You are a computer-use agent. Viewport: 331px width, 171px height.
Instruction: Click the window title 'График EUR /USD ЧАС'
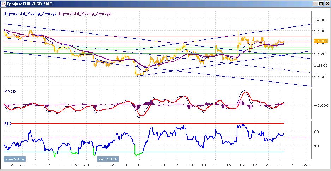pos(30,4)
